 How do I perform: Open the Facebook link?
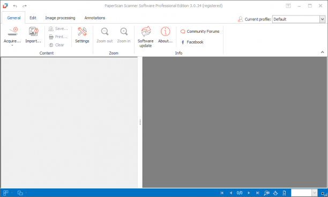[x=192, y=42]
